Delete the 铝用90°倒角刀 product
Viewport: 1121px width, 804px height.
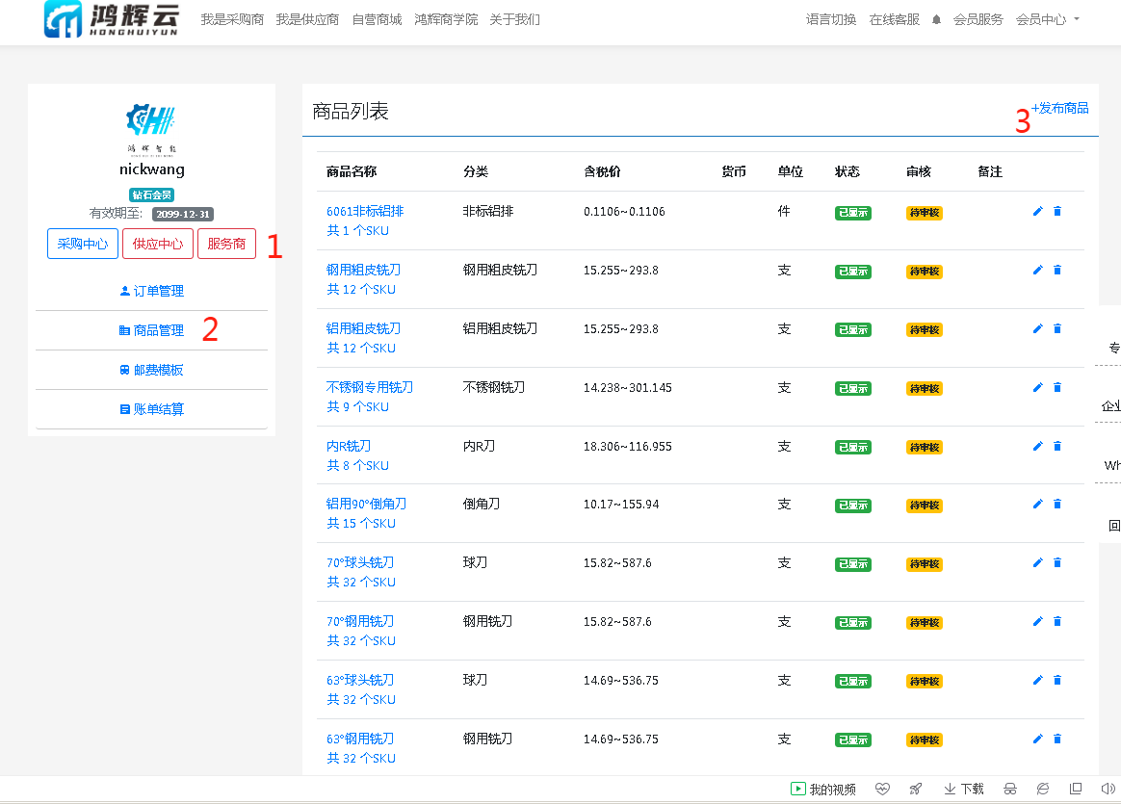click(1057, 504)
